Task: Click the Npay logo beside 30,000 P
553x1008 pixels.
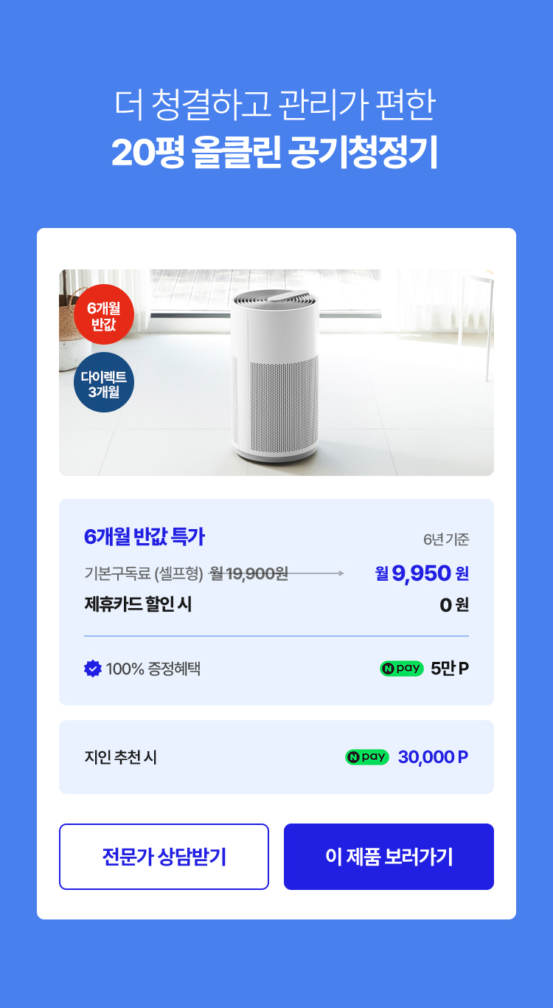Action: (x=367, y=757)
